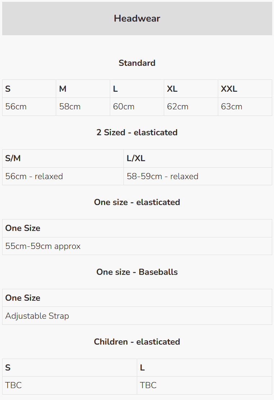Click the 60cm measurement cell
Image resolution: width=274 pixels, height=400 pixels.
click(123, 107)
